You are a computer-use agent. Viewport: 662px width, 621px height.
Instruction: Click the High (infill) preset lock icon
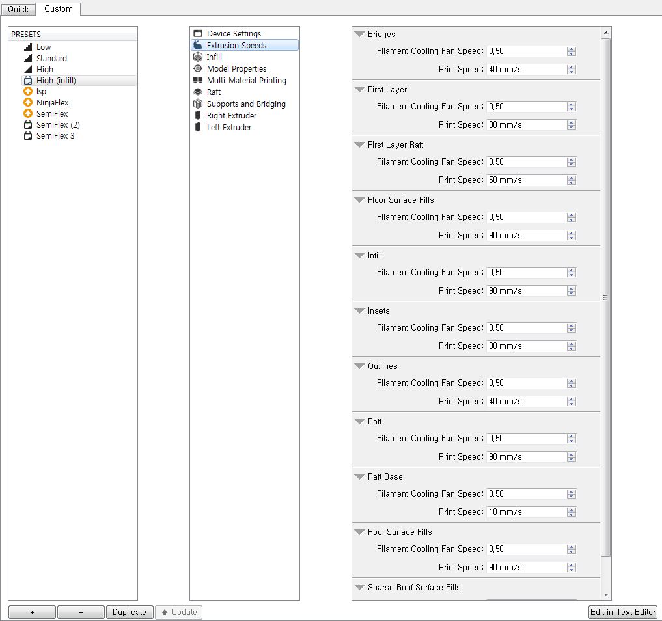click(28, 80)
